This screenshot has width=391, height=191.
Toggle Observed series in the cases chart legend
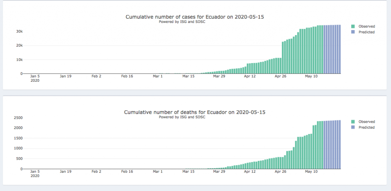coord(366,26)
